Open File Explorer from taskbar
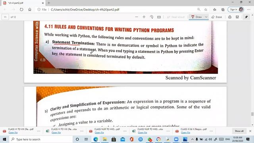254x143 pixels. click(x=105, y=139)
